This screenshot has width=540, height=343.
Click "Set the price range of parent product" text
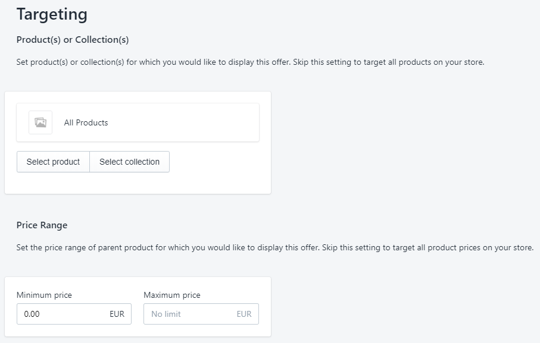click(x=95, y=247)
